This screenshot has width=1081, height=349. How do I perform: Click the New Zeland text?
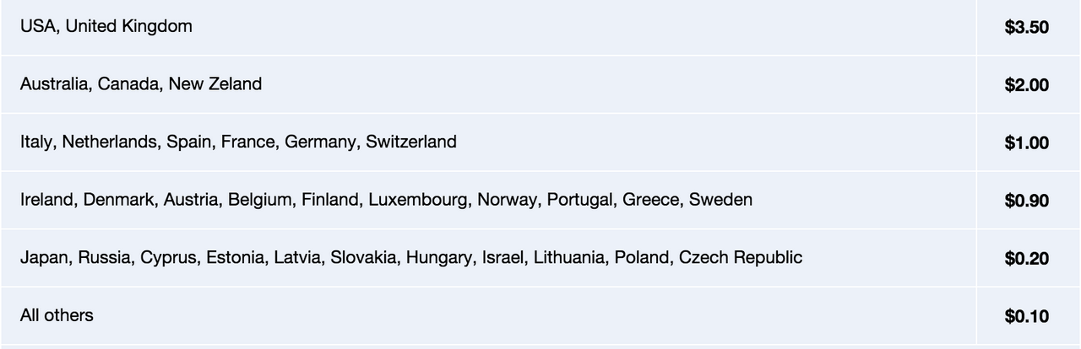215,84
